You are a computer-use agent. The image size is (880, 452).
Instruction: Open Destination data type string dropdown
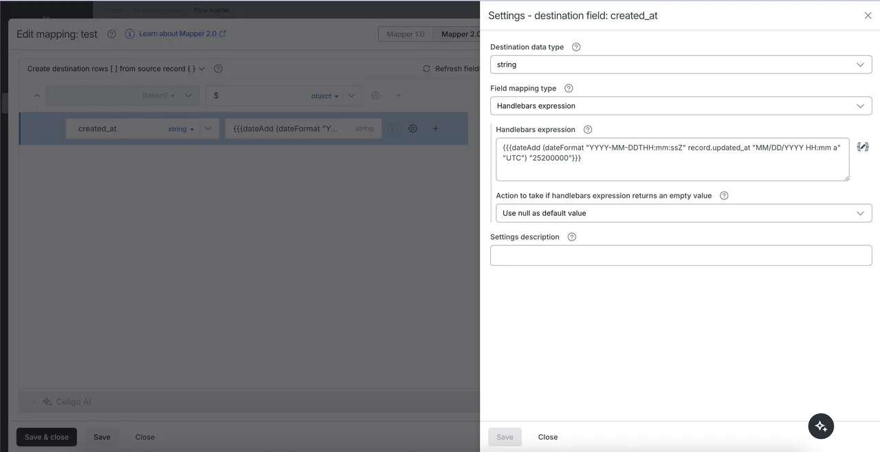[x=681, y=65]
